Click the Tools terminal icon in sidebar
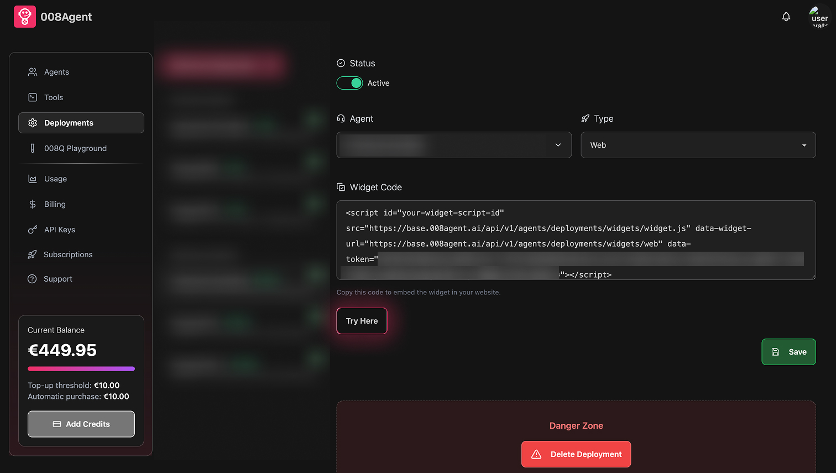The width and height of the screenshot is (836, 473). 33,97
